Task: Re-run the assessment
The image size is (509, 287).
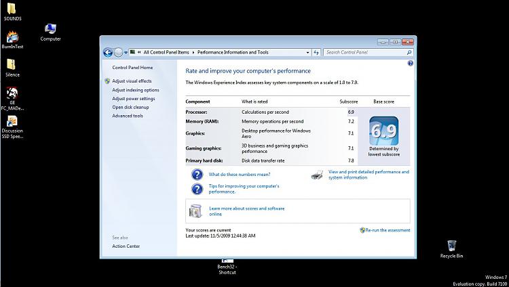Action: [x=388, y=230]
